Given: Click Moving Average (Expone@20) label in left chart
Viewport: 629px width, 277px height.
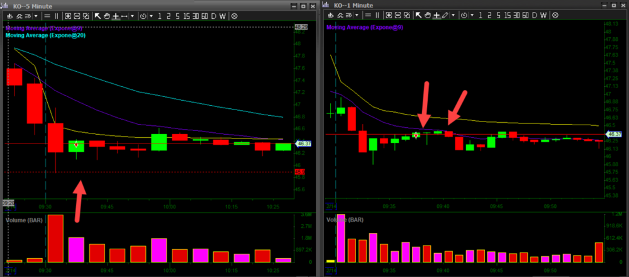Looking at the screenshot, I should point(45,36).
